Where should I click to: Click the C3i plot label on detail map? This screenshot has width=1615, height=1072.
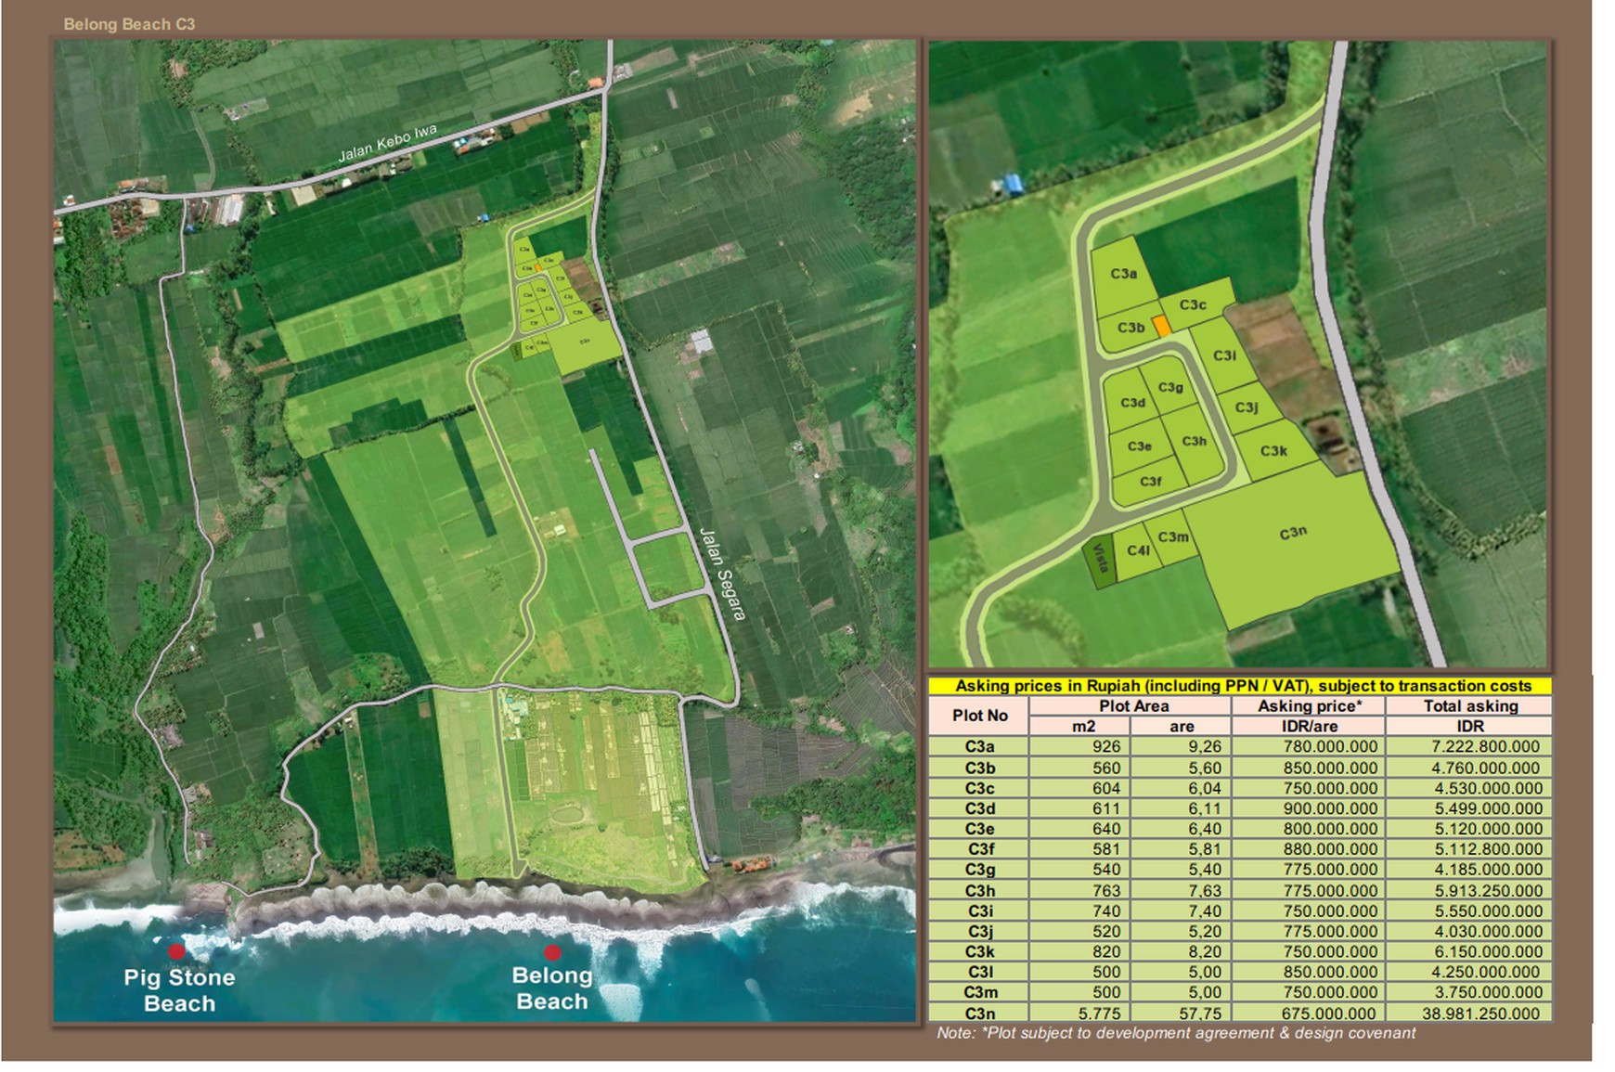(1225, 355)
